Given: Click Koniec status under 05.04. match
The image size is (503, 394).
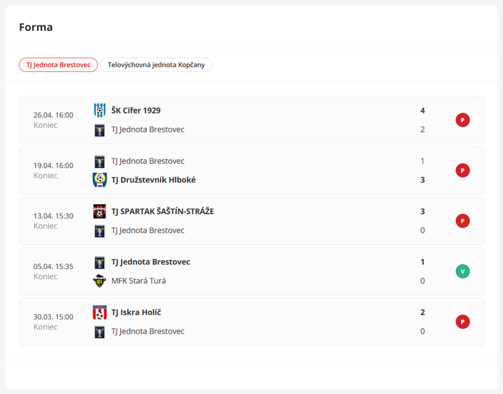Looking at the screenshot, I should click(x=45, y=277).
